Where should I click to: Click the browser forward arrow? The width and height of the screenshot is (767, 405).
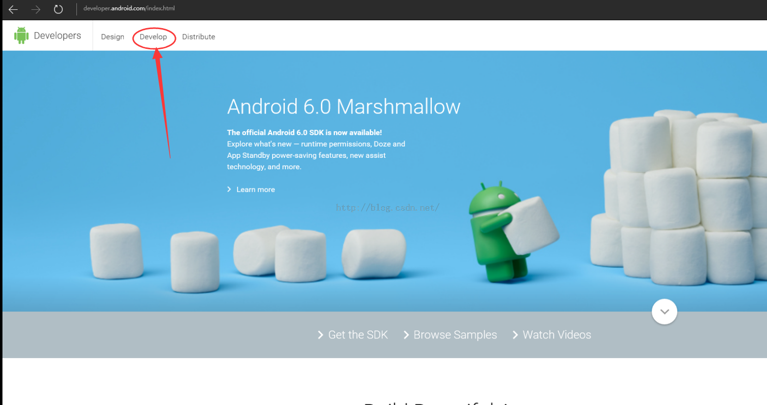click(36, 9)
